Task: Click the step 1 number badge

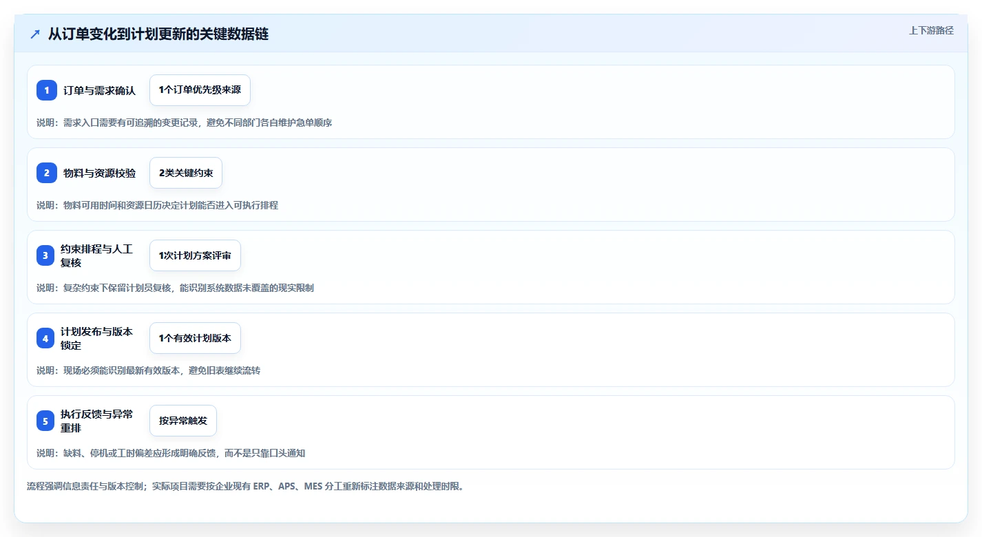Action: (46, 90)
